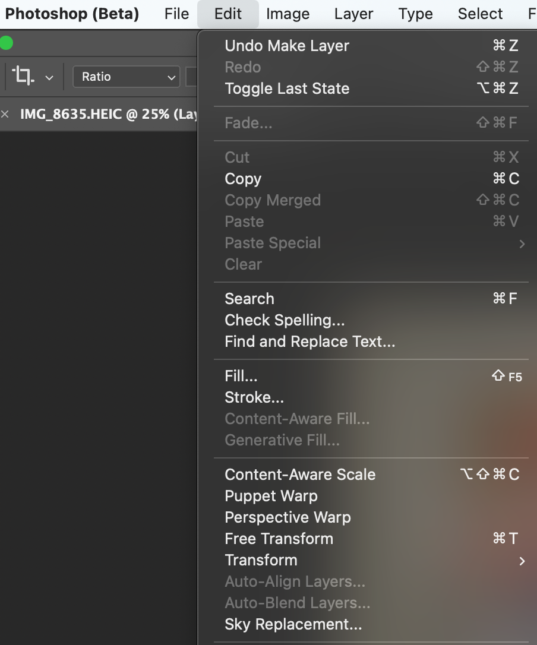Open the Fill dialog
537x645 pixels.
click(240, 375)
